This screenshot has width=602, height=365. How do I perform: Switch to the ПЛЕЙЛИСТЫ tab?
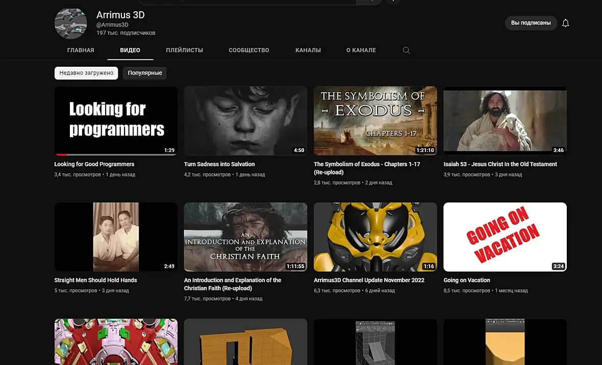point(184,50)
